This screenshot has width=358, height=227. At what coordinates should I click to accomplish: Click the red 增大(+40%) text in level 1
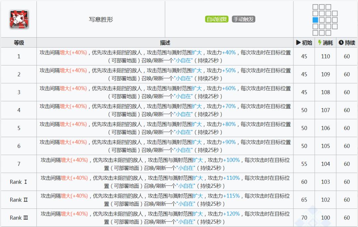pyautogui.click(x=73, y=52)
